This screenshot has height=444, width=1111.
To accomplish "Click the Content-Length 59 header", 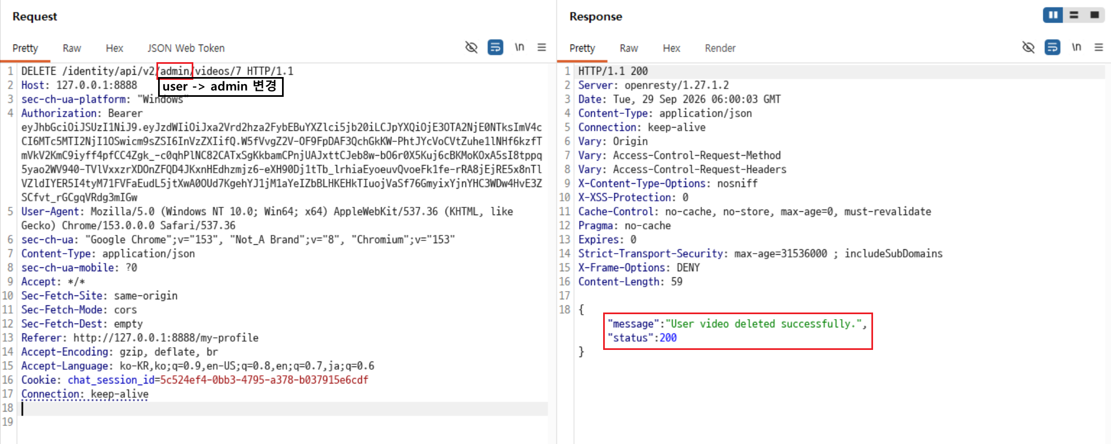I will pyautogui.click(x=630, y=282).
